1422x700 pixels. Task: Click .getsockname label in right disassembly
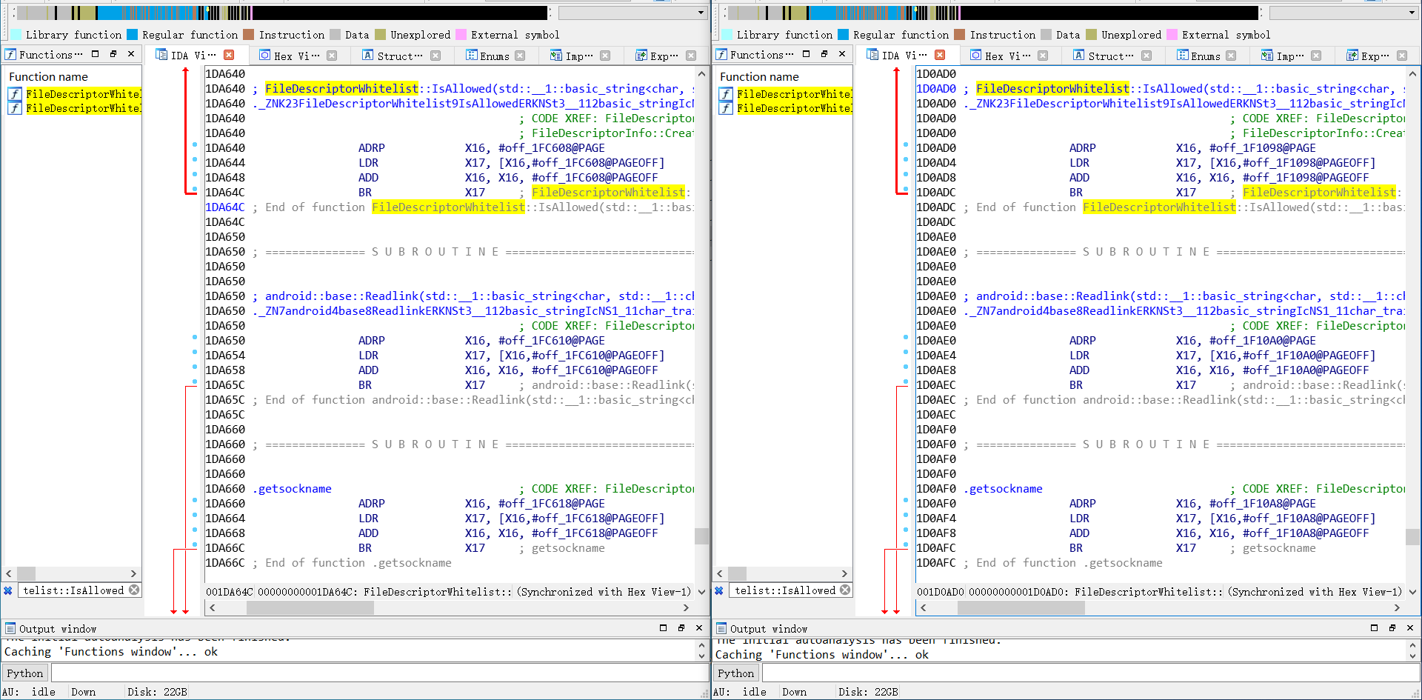[x=1003, y=488]
